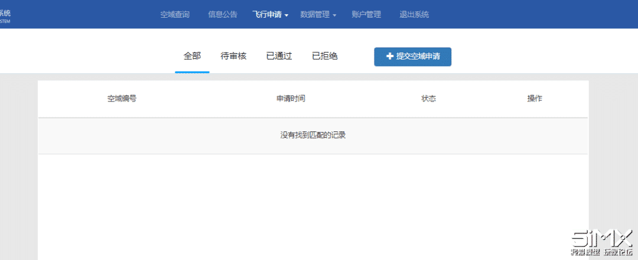The image size is (638, 260).
Task: Click the SIMX watermark logo
Action: point(601,243)
